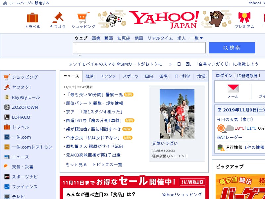Click 全巻マンガくじ promo link

216,64
